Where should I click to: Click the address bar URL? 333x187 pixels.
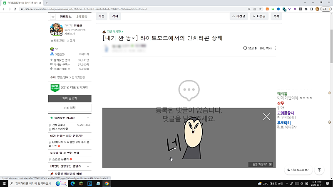86,9
